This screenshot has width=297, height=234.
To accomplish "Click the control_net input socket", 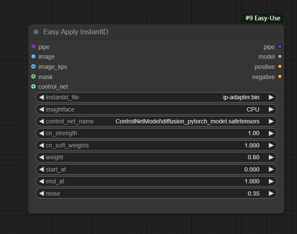I will click(33, 86).
